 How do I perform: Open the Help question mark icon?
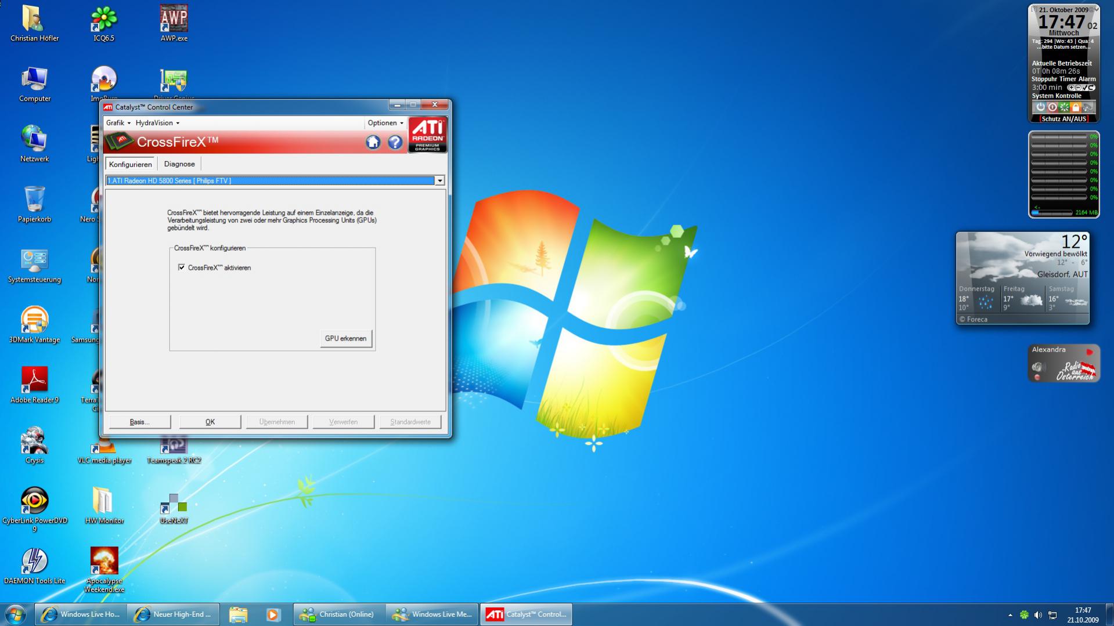click(x=395, y=142)
